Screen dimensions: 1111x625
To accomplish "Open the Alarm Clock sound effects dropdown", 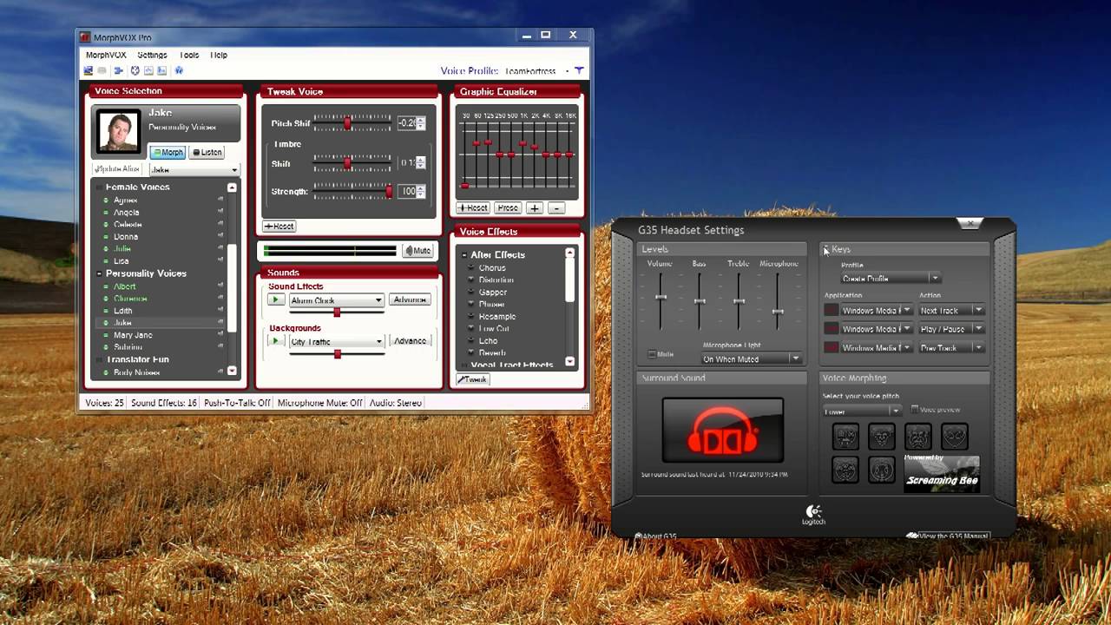I will [336, 300].
